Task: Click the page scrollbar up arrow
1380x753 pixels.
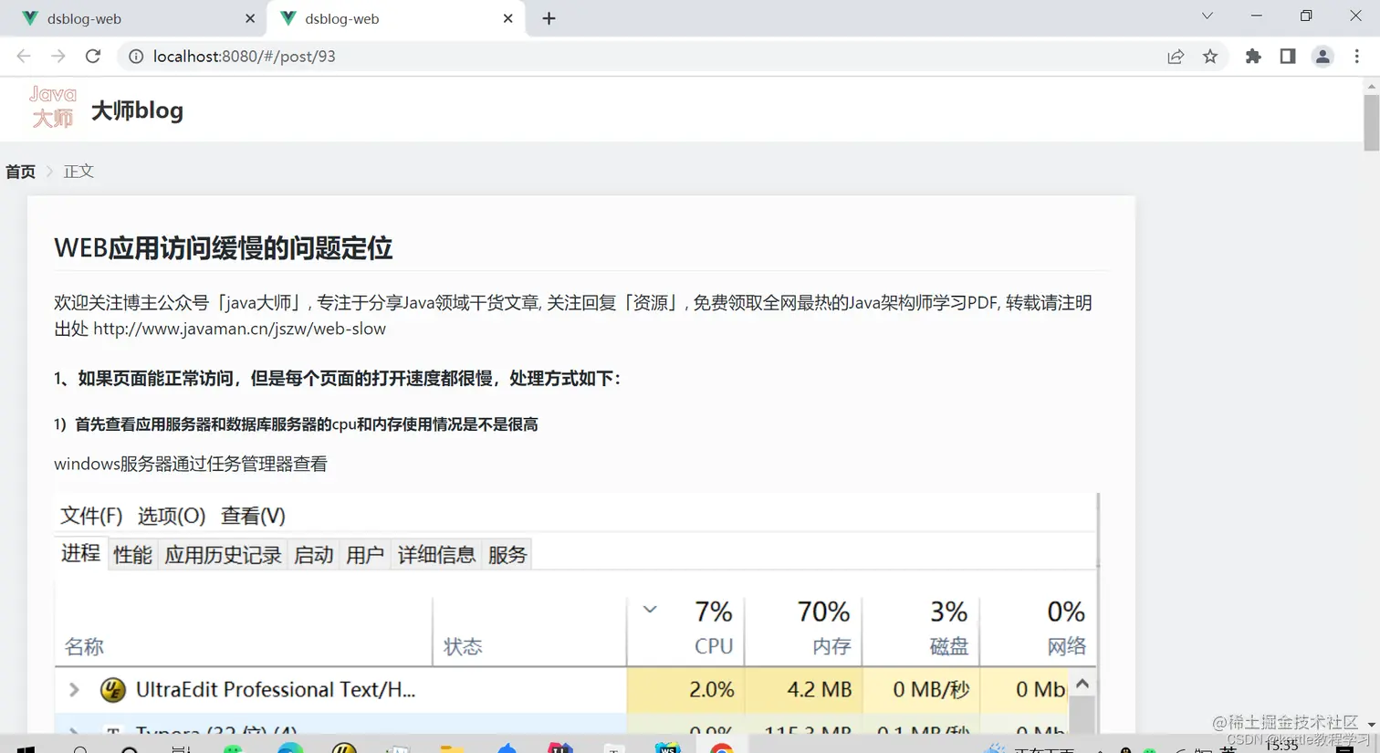Action: (1372, 85)
